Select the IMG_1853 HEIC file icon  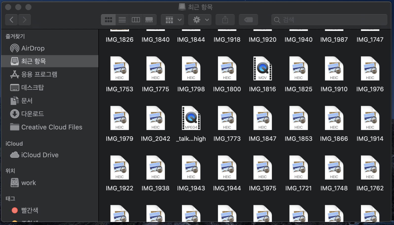click(x=299, y=118)
